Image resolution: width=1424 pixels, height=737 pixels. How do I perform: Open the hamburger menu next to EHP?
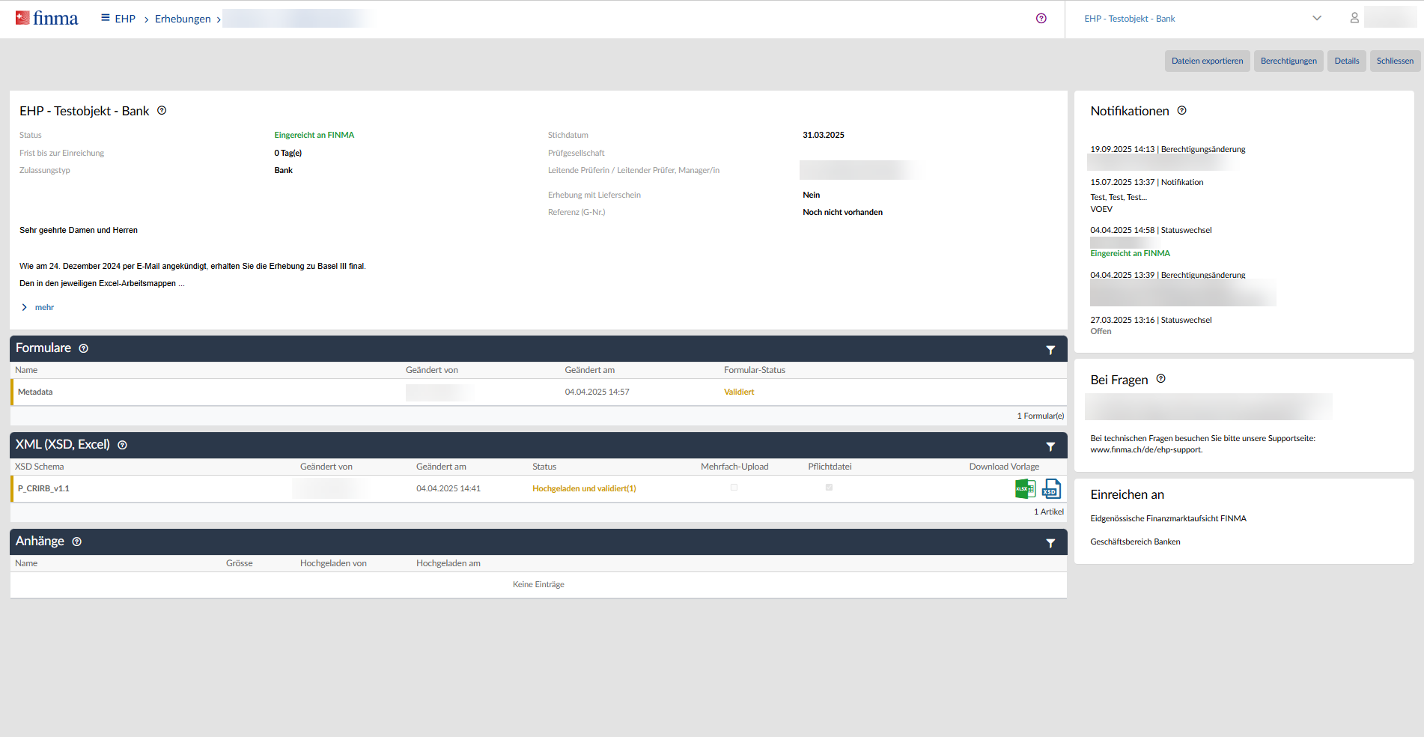pyautogui.click(x=106, y=18)
